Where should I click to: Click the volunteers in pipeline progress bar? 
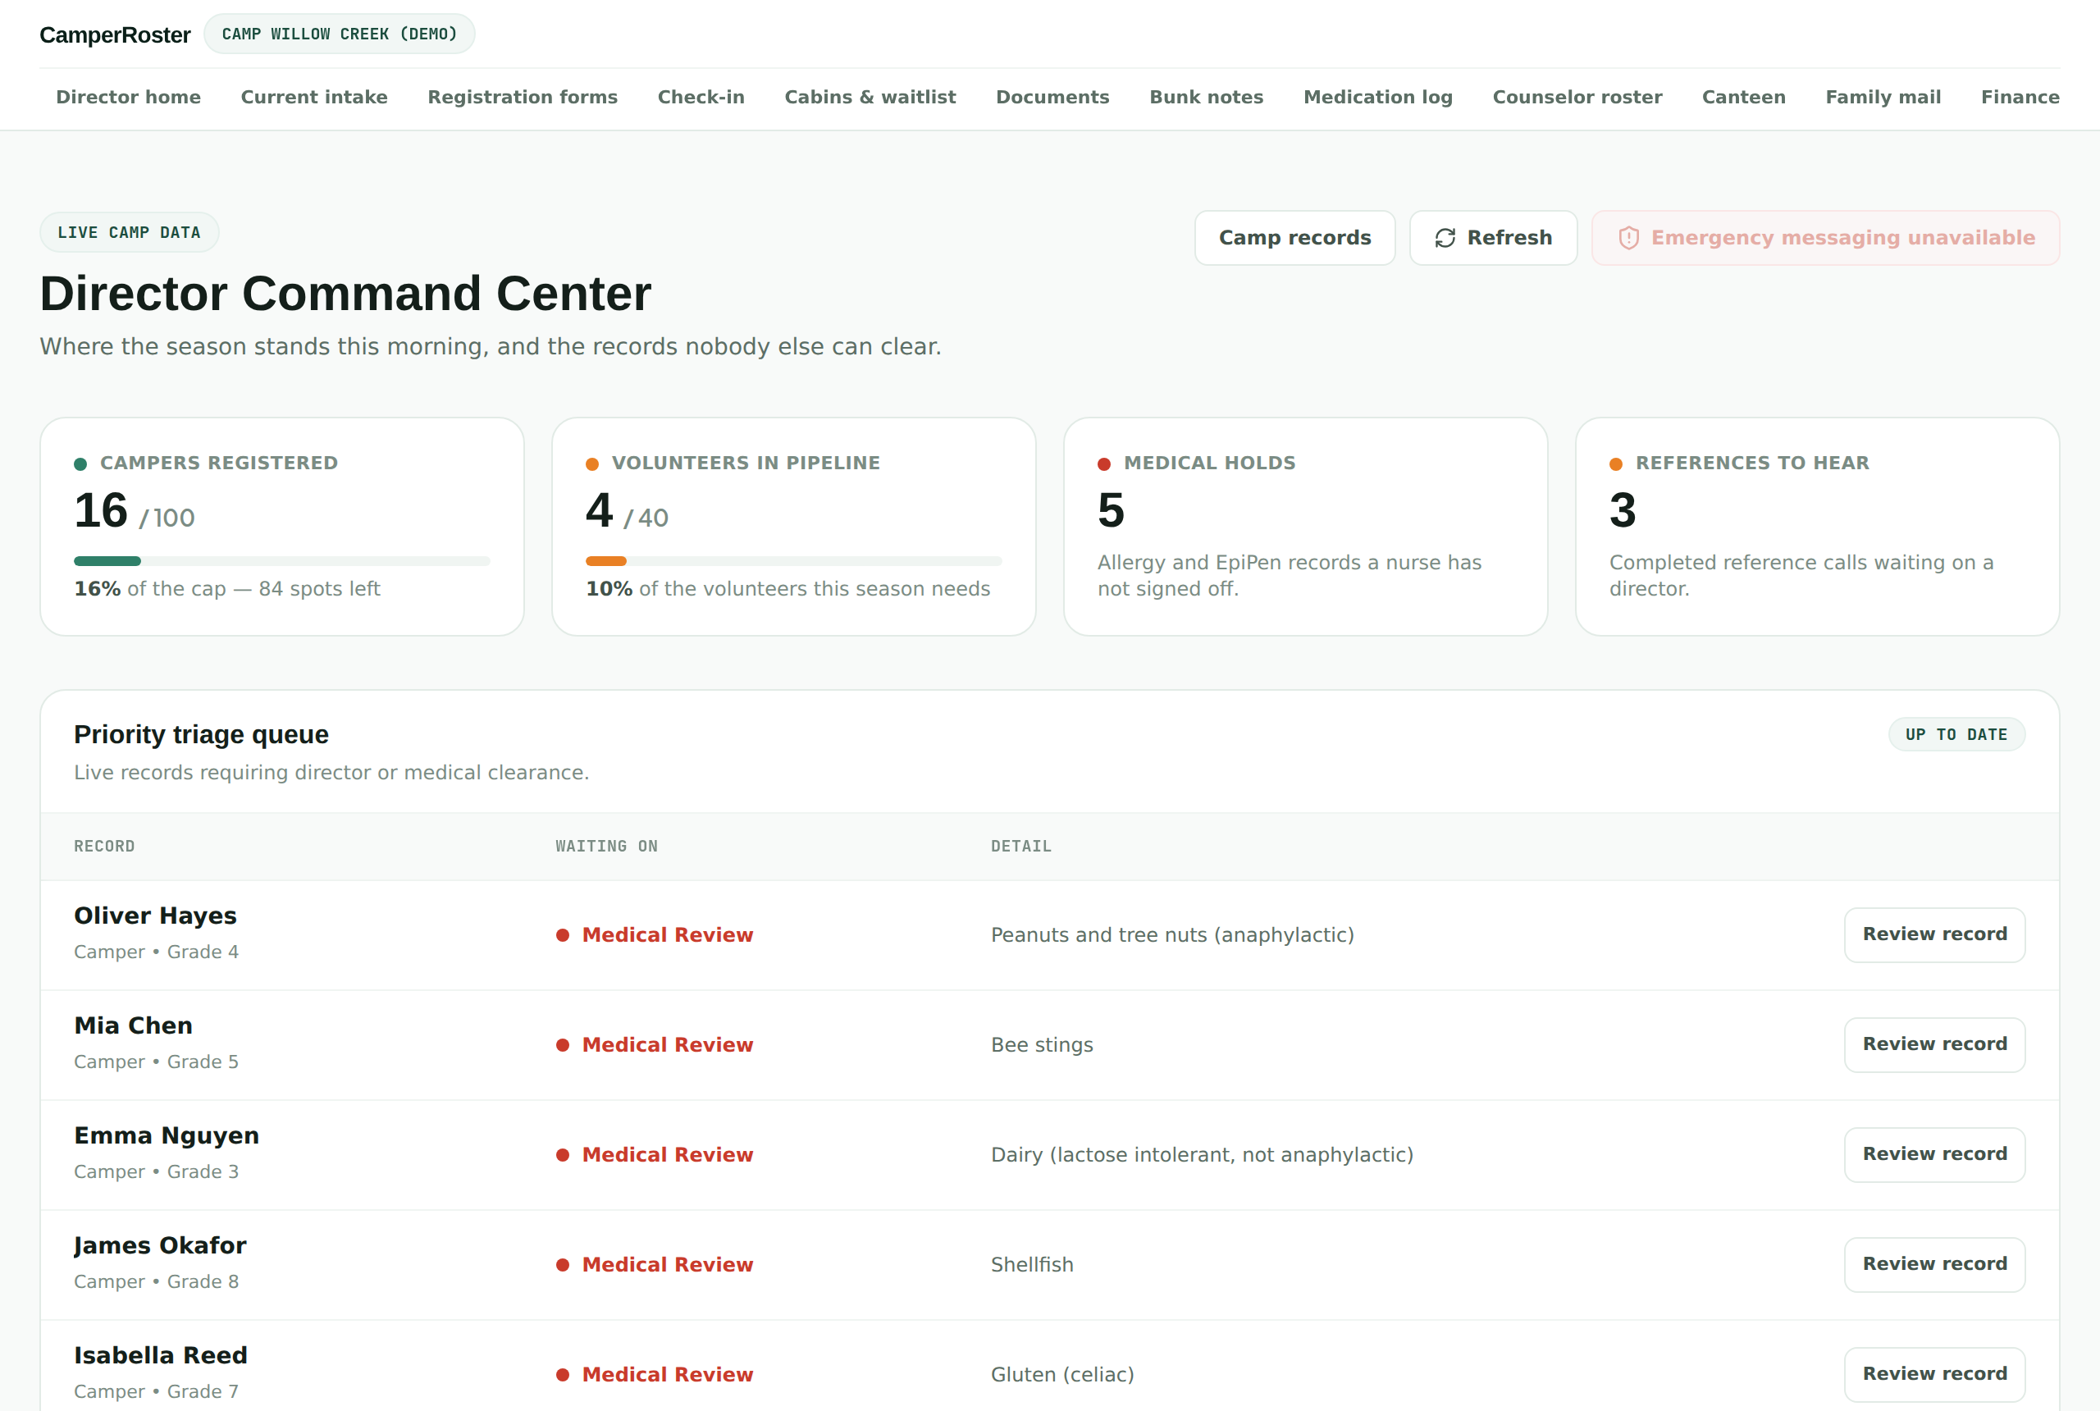coord(793,561)
